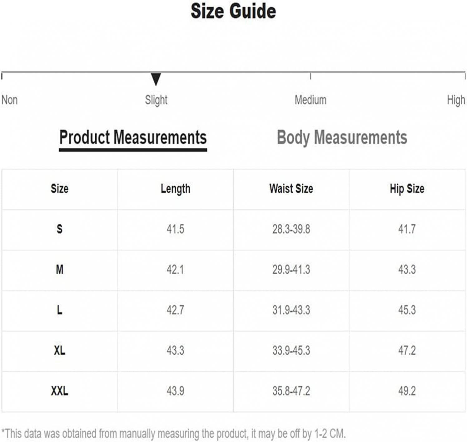The width and height of the screenshot is (467, 442).
Task: Click hip value 49.2 for XXL
Action: pos(407,391)
